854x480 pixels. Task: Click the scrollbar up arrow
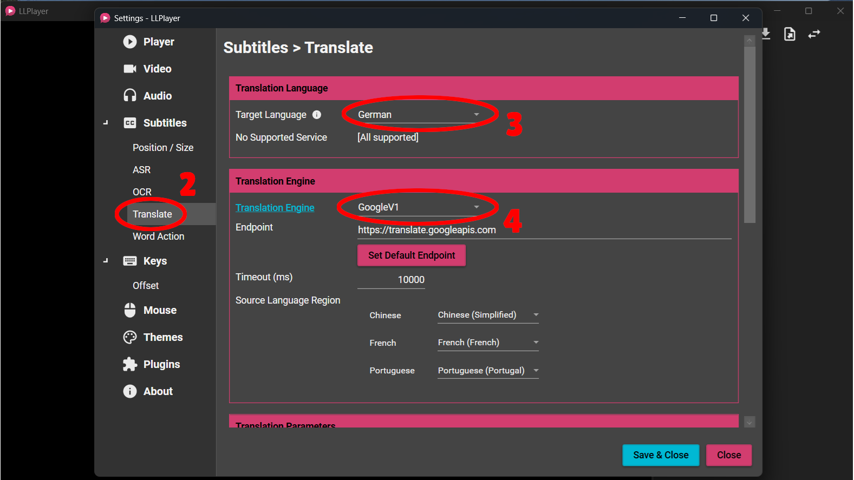pos(749,41)
